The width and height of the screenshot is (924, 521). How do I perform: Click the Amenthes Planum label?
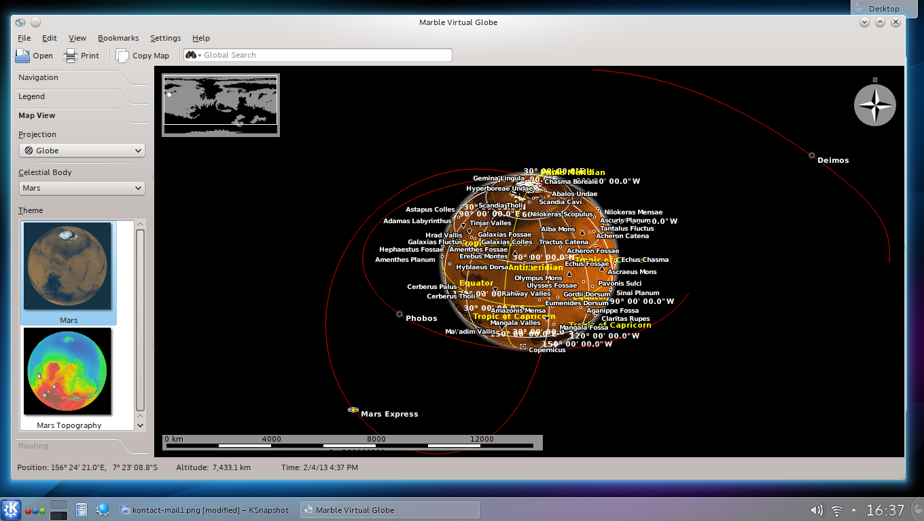click(x=405, y=260)
